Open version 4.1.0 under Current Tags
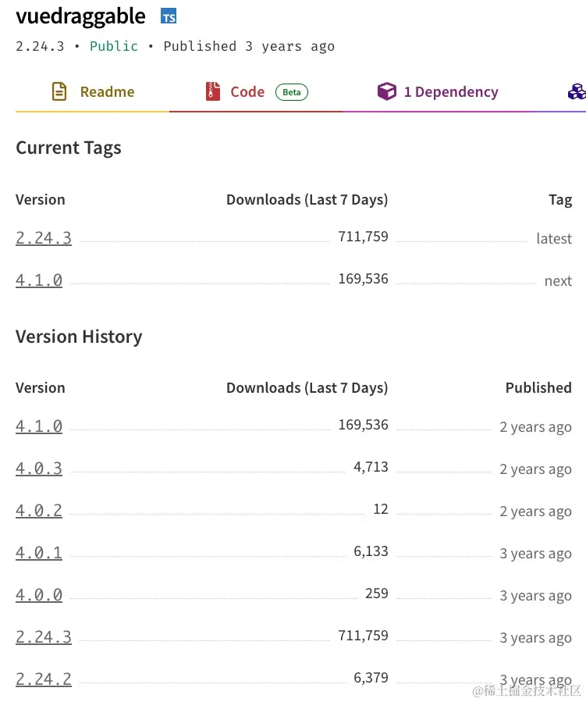This screenshot has width=586, height=702. tap(39, 280)
